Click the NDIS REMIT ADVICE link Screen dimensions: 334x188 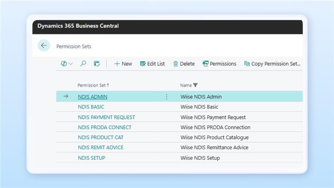(101, 148)
